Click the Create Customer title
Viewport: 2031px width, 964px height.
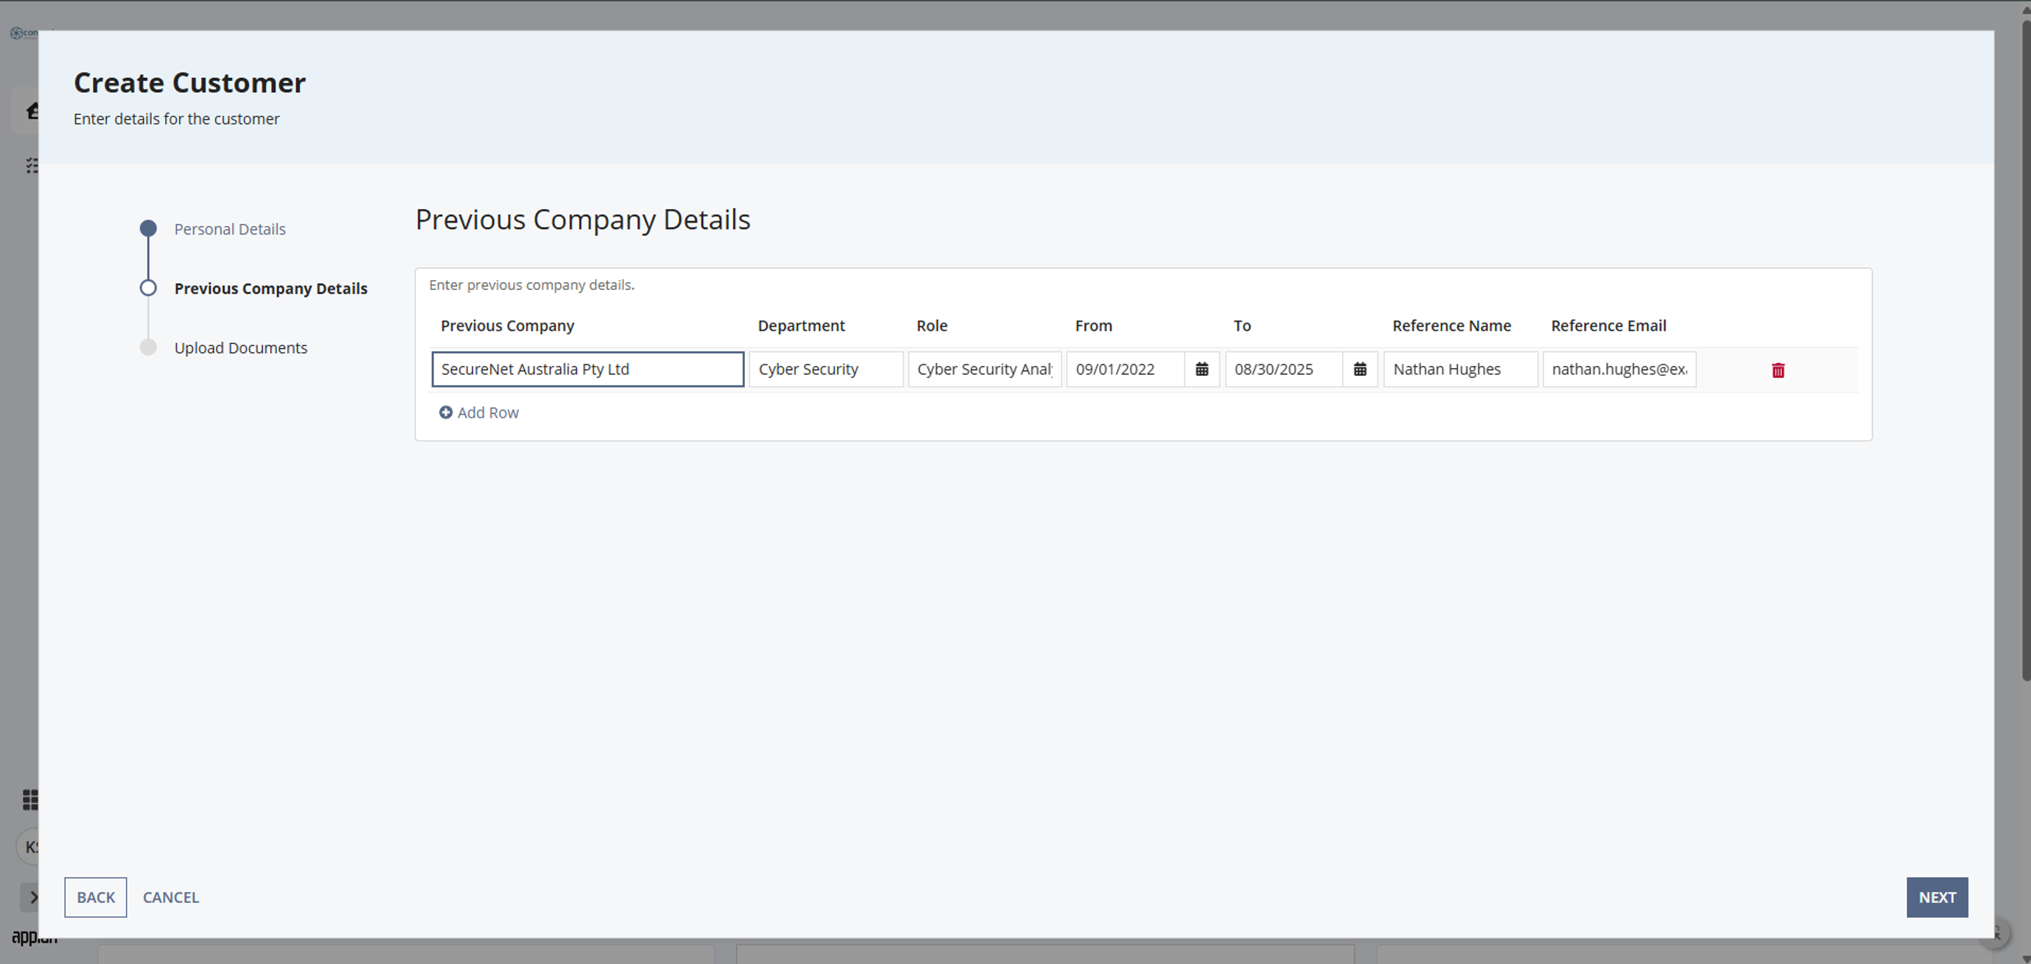click(189, 82)
